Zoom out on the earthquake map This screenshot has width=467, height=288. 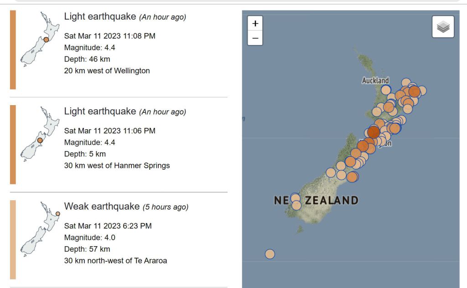point(255,38)
